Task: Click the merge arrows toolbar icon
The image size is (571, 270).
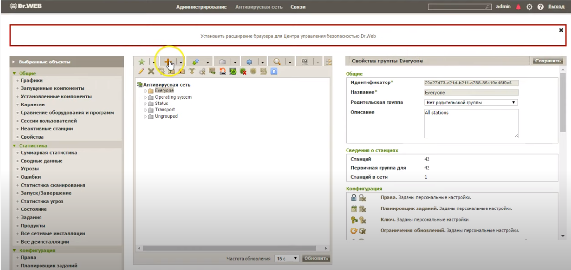Action: pyautogui.click(x=192, y=71)
